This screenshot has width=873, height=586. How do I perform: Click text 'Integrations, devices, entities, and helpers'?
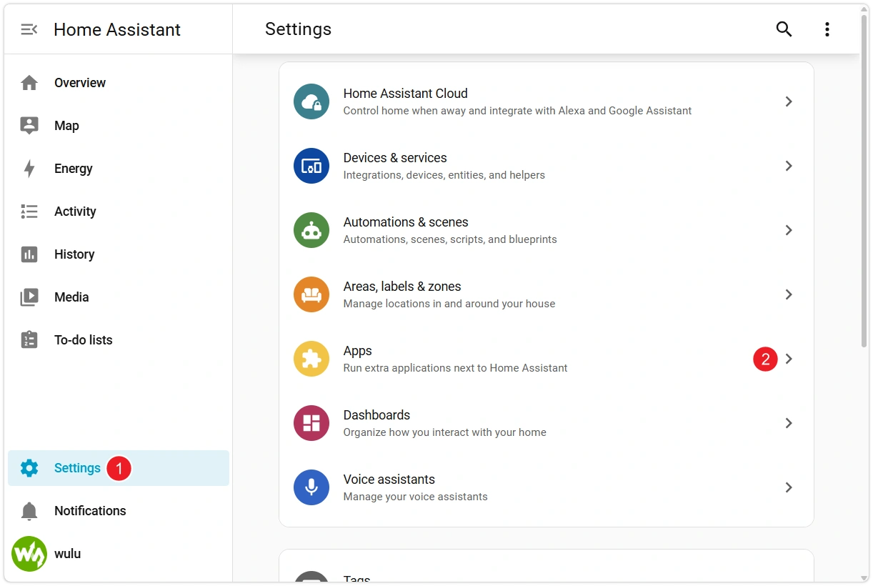[444, 175]
